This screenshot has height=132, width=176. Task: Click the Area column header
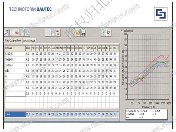pos(29,48)
